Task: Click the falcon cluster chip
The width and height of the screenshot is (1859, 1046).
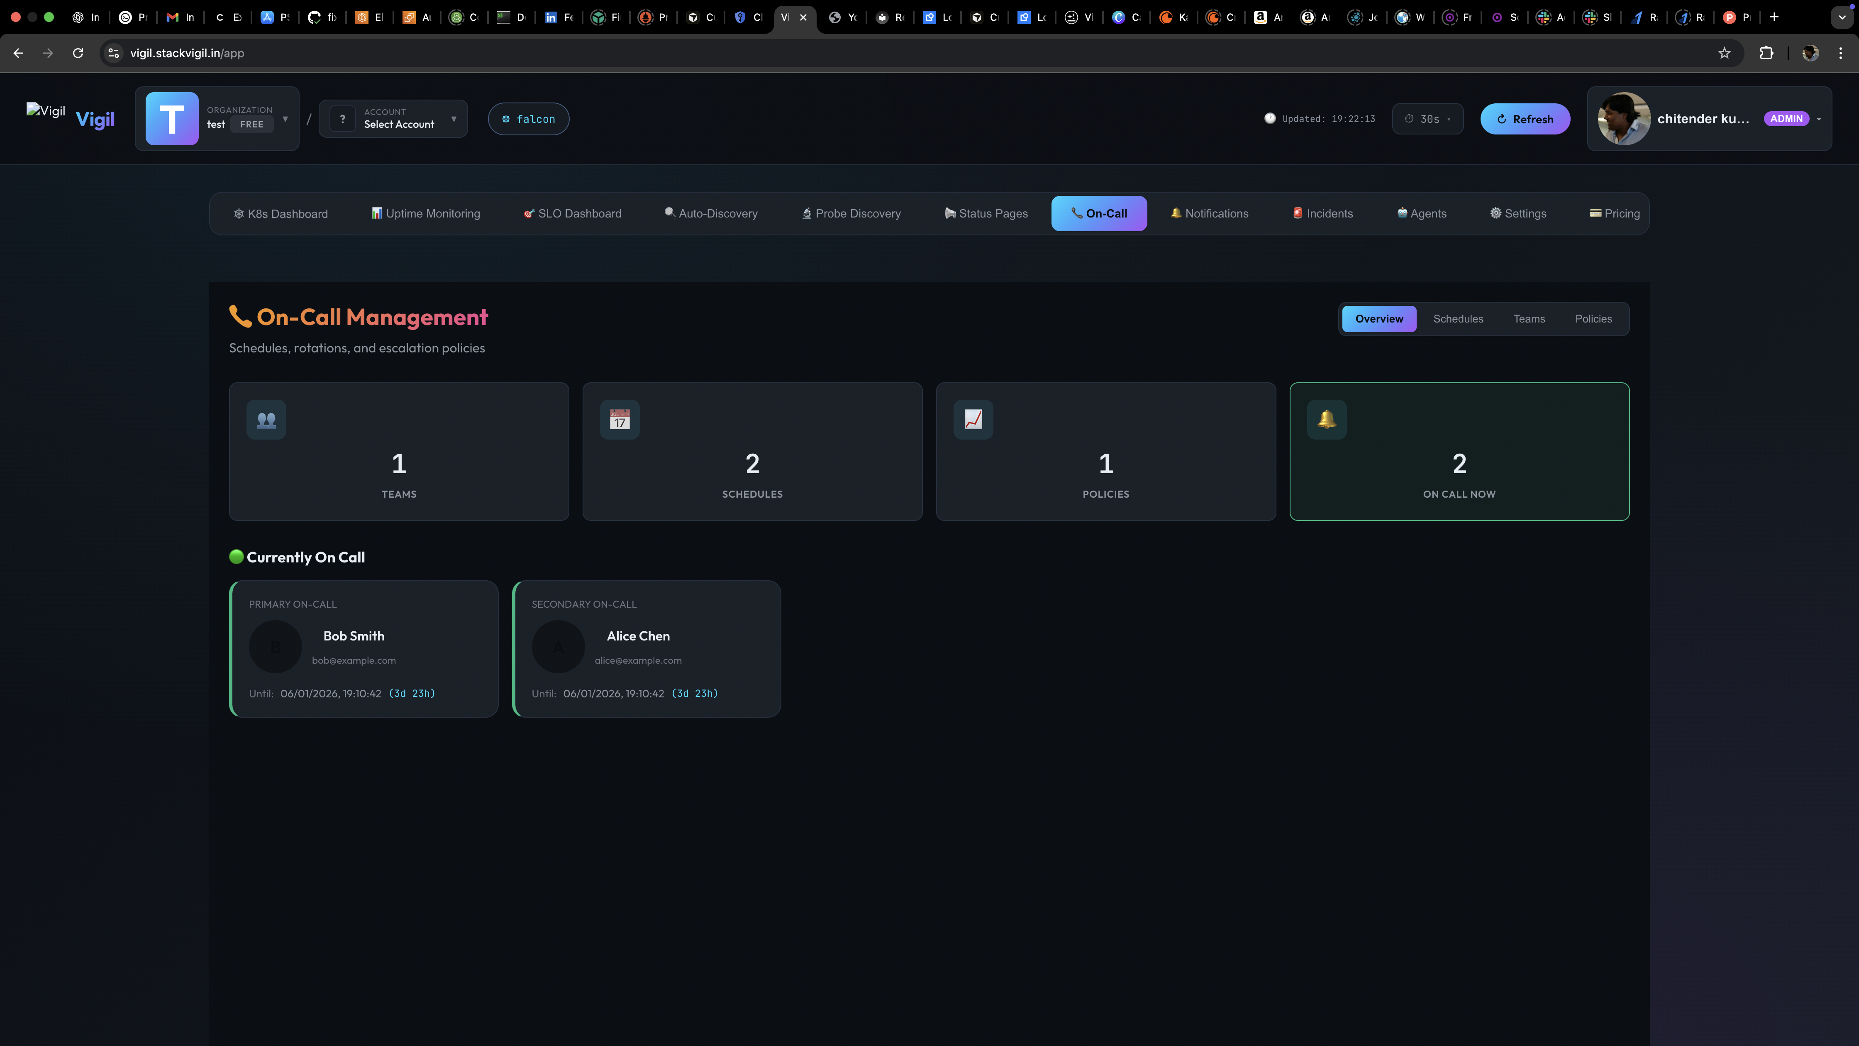Action: pyautogui.click(x=528, y=119)
